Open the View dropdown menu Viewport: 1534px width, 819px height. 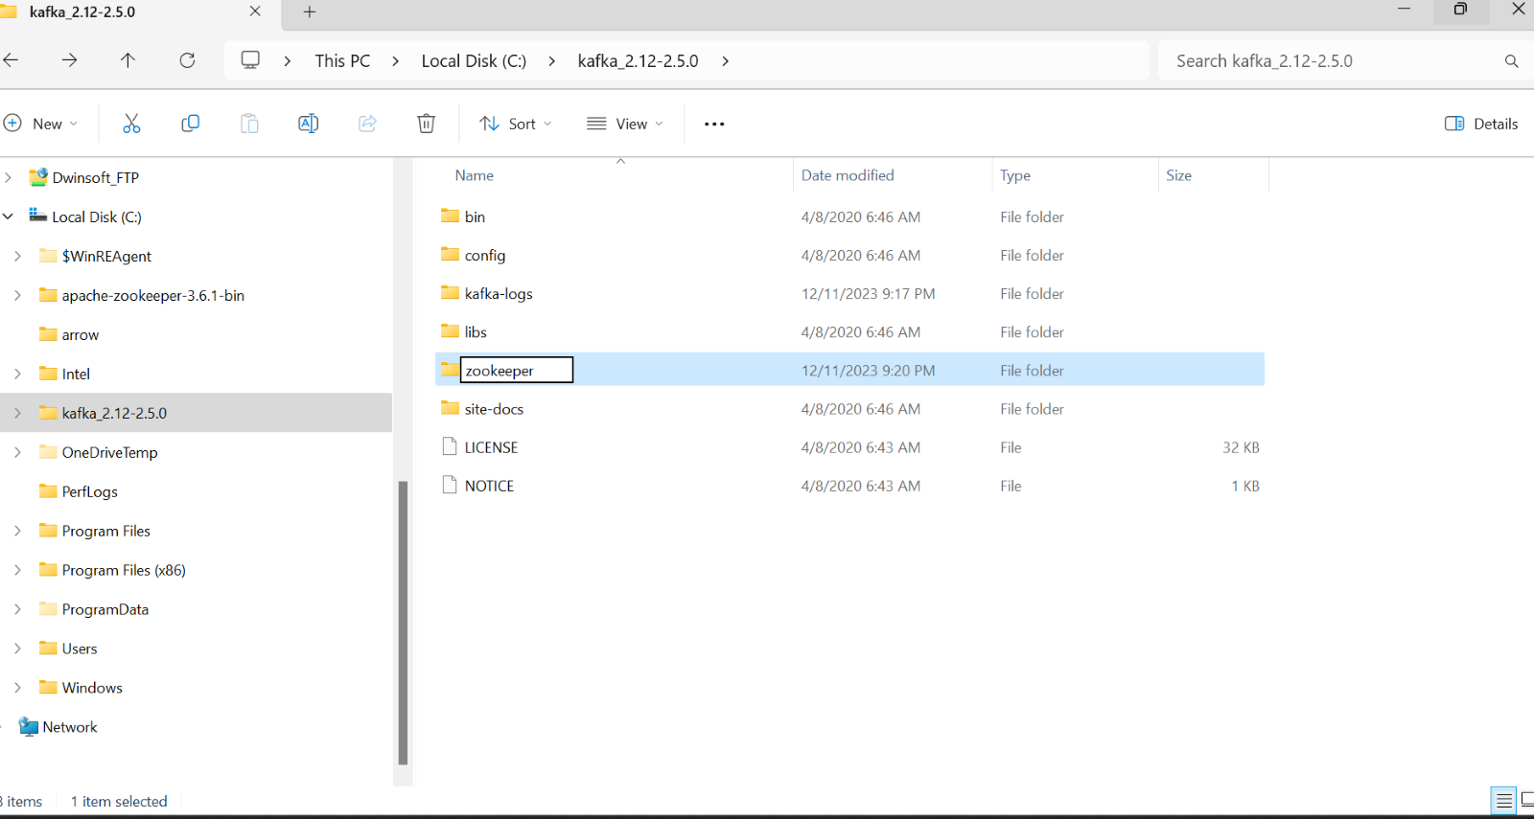click(625, 124)
